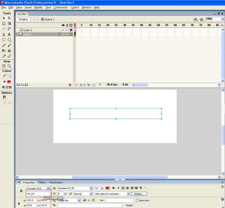This screenshot has height=208, width=225.
Task: Click the Delete Layer trash icon
Action: pos(70,85)
